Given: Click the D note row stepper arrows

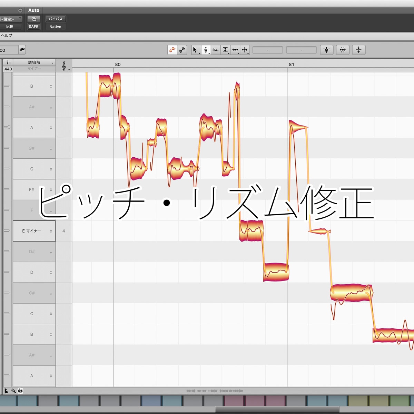Looking at the screenshot, I should pyautogui.click(x=51, y=273).
